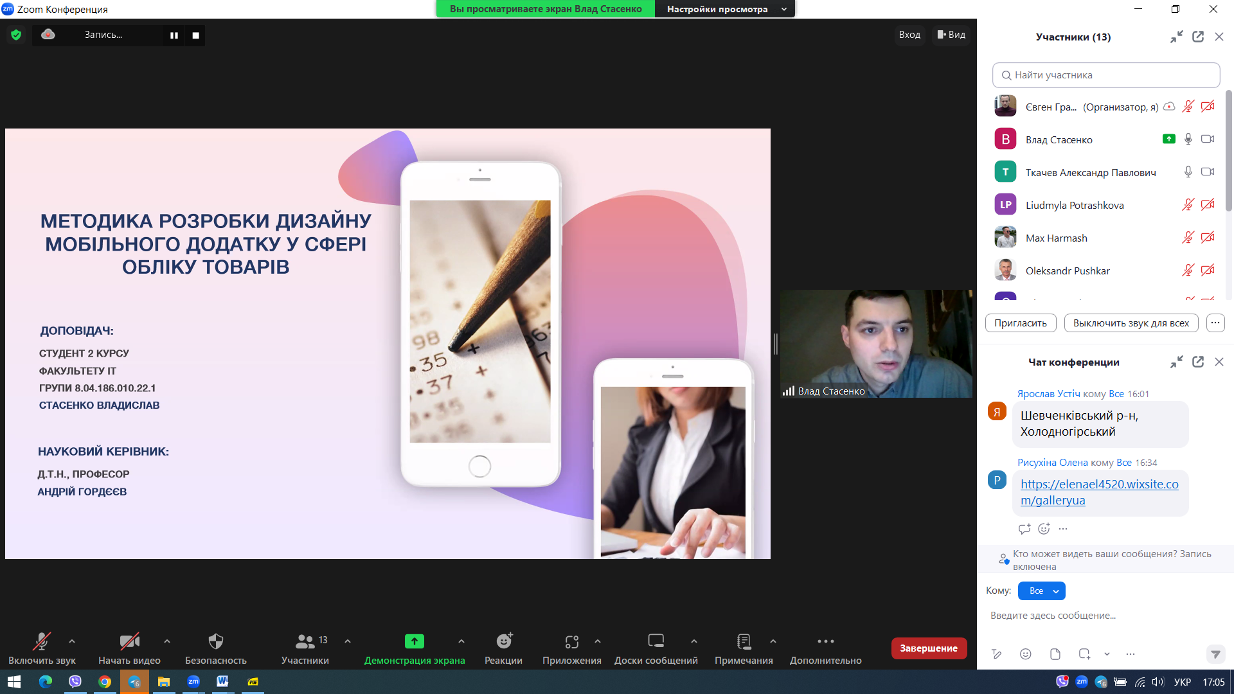Open the Apps icon in toolbar
This screenshot has height=694, width=1234.
click(x=571, y=641)
